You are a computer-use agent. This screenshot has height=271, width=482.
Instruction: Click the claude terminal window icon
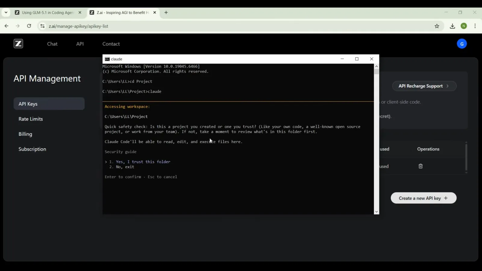point(107,59)
